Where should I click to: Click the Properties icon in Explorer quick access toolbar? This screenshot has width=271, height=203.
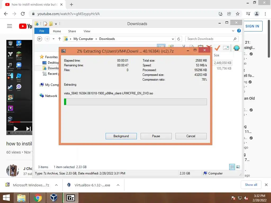click(x=45, y=24)
